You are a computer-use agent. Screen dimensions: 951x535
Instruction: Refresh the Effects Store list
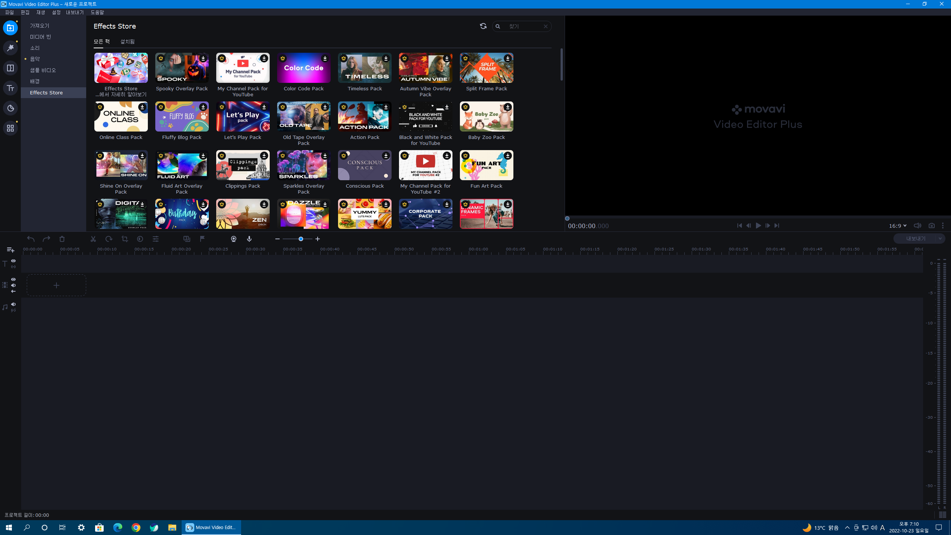pos(483,26)
